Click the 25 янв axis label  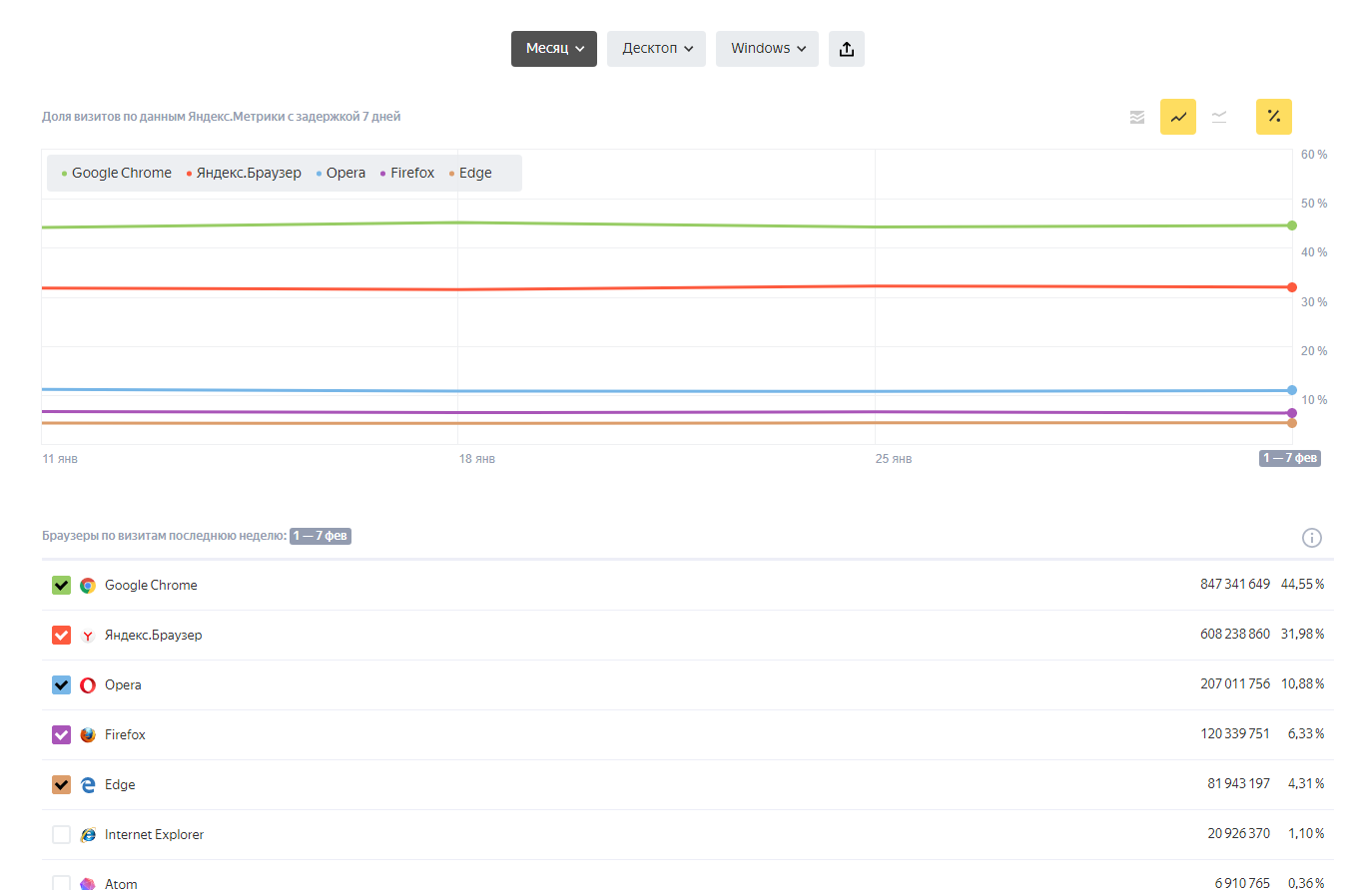[893, 459]
